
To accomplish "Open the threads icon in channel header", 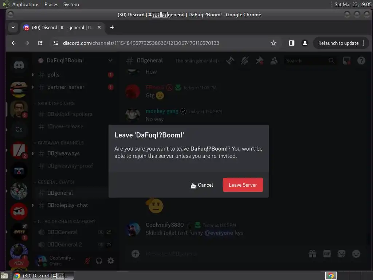I will (230, 61).
